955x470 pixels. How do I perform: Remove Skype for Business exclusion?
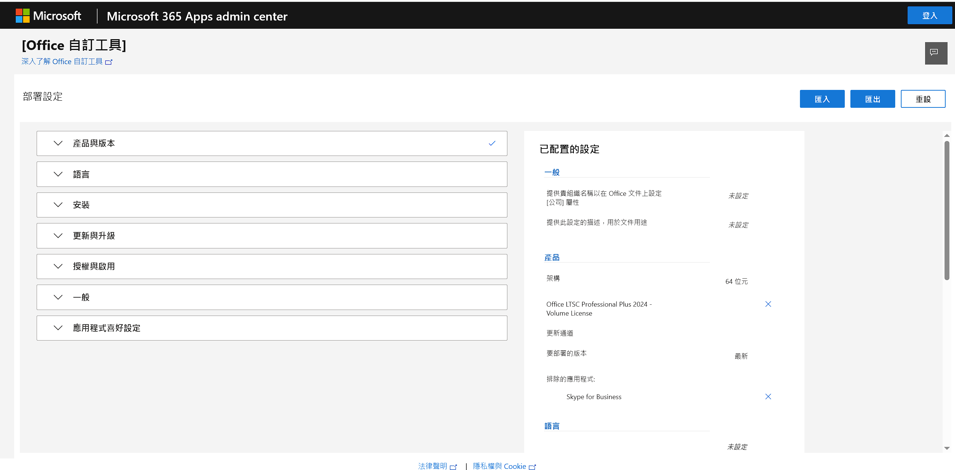768,397
